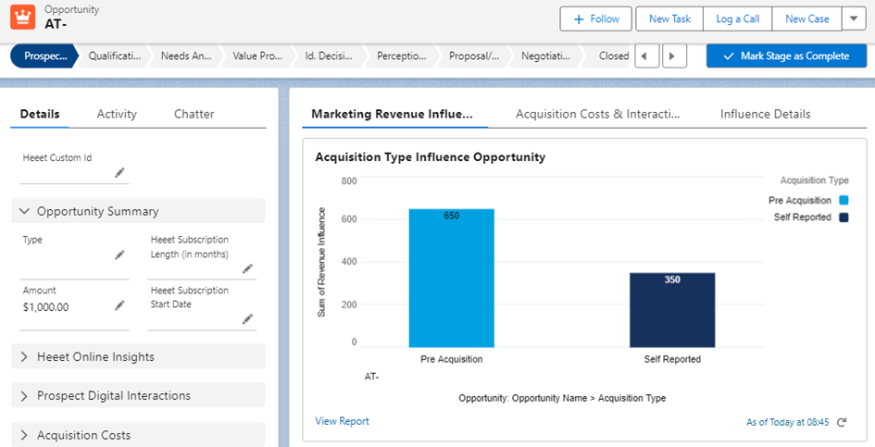Edit the Heeet Custom Id pencil icon
875x447 pixels.
(x=119, y=173)
